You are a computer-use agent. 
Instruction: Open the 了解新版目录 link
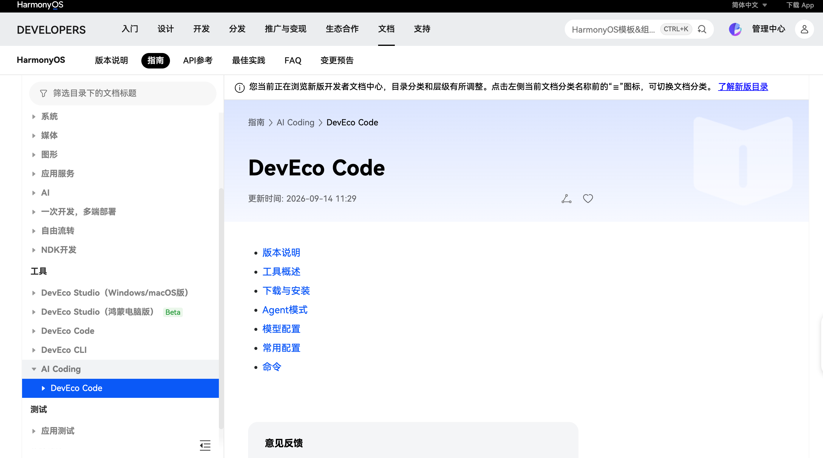coord(743,87)
